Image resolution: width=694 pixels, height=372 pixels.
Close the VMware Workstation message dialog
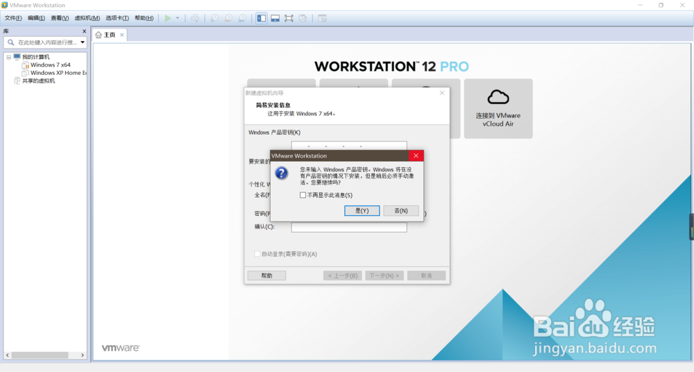416,156
